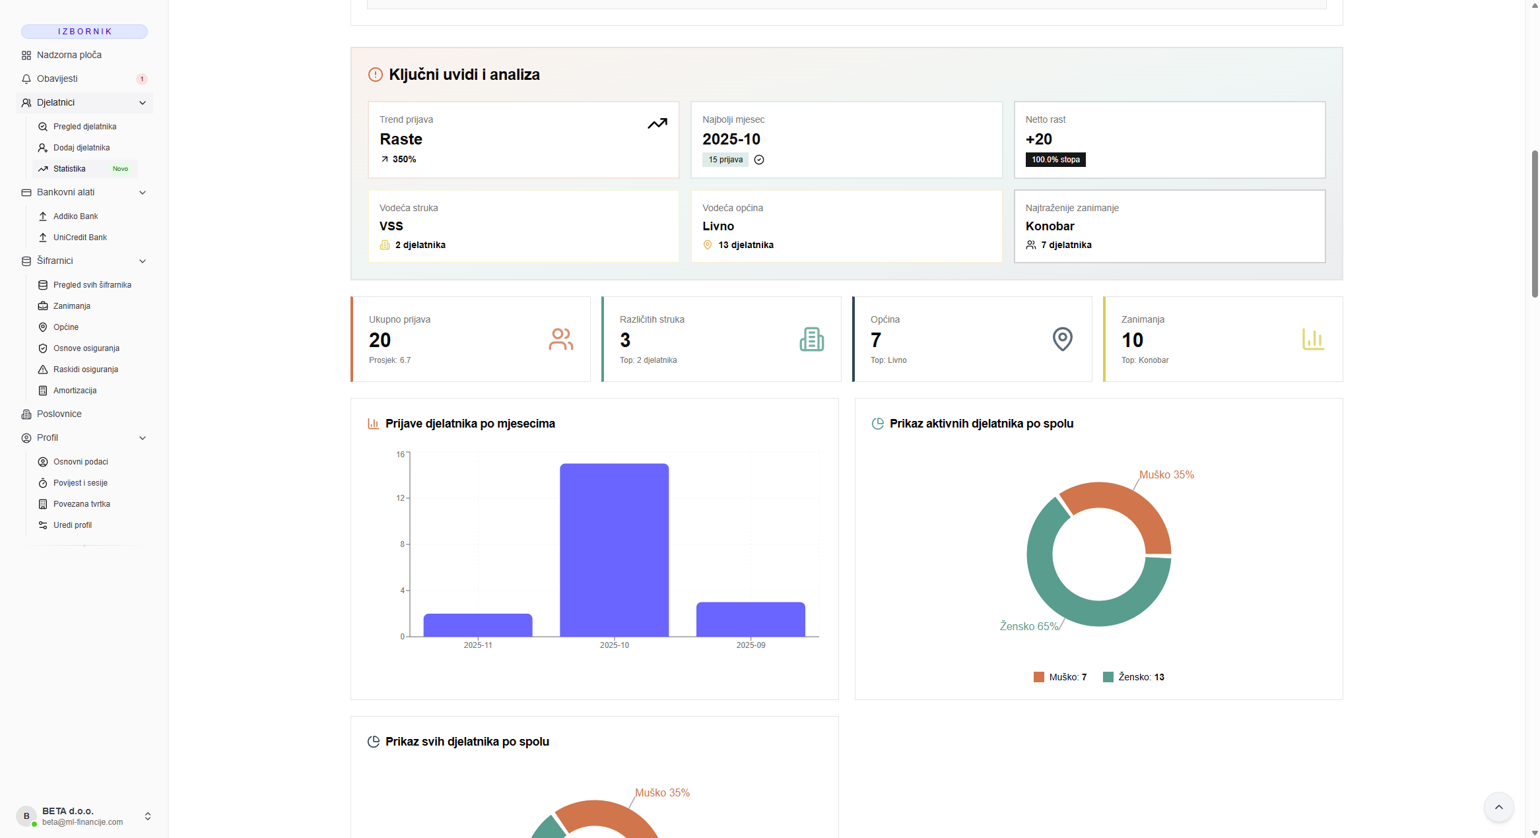Image resolution: width=1540 pixels, height=838 pixels.
Task: Open UniCredit Bank link
Action: [80, 238]
